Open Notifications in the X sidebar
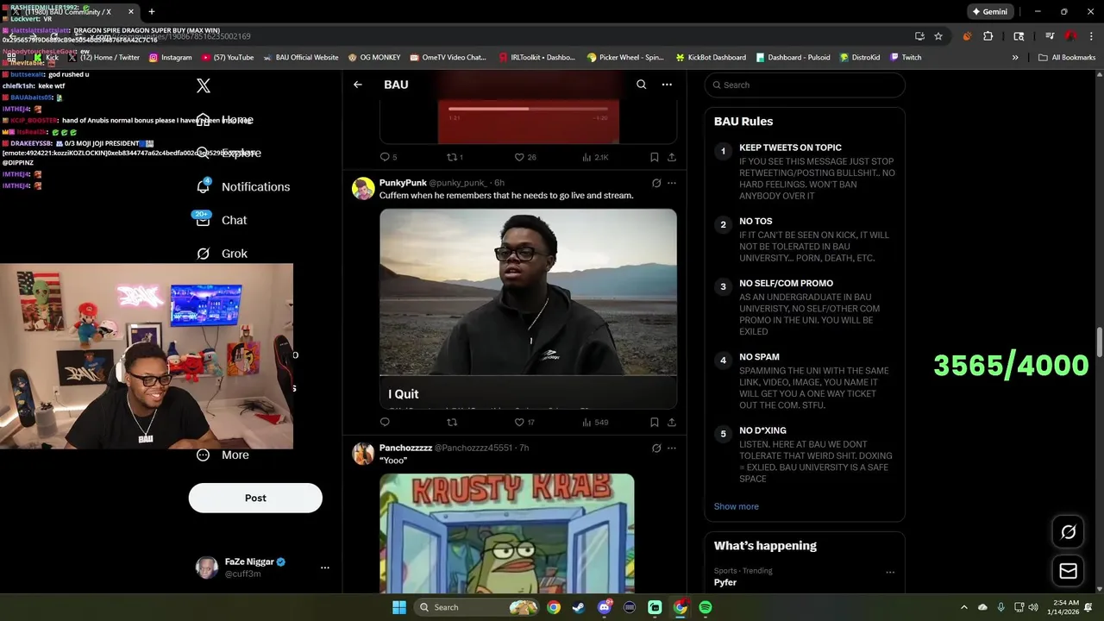 coord(243,186)
